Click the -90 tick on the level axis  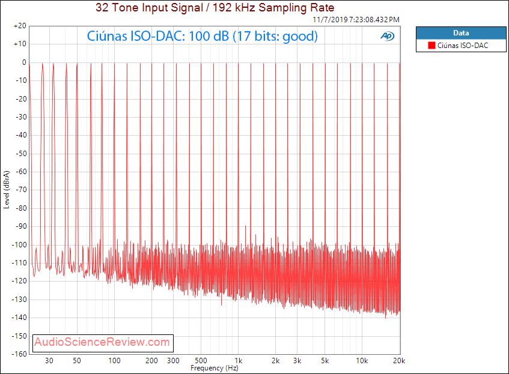click(21, 226)
